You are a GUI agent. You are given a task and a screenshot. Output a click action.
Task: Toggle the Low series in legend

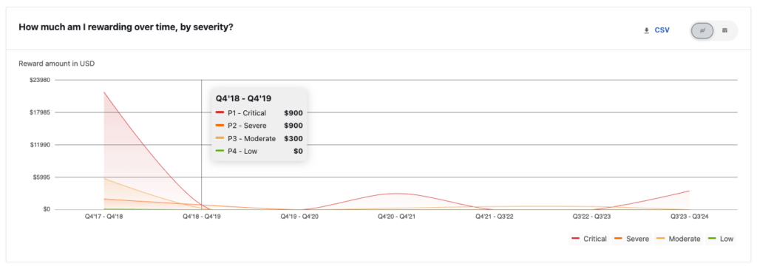click(720, 239)
